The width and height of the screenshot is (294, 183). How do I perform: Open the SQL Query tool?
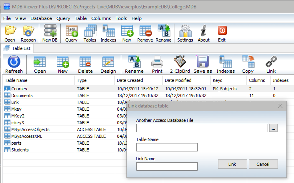click(72, 33)
